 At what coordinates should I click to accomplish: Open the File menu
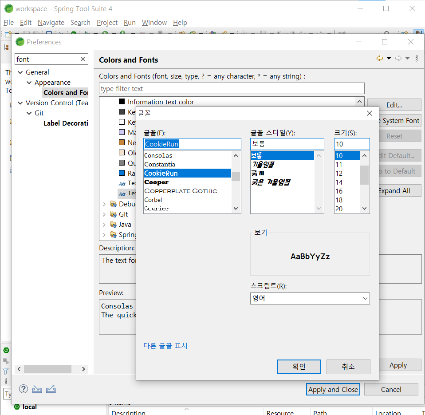(x=8, y=23)
